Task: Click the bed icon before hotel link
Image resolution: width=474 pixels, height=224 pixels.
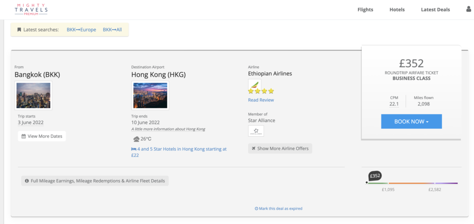Action: 134,149
